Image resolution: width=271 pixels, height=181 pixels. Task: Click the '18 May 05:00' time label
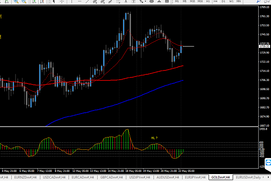coord(133,171)
